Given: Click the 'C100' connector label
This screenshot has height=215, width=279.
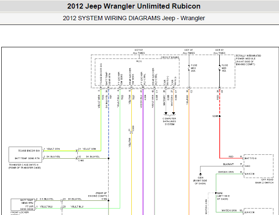Looking at the screenshot, I should pyautogui.click(x=81, y=160).
